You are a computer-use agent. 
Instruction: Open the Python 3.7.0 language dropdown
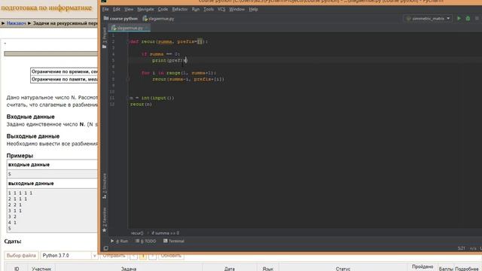[69, 255]
